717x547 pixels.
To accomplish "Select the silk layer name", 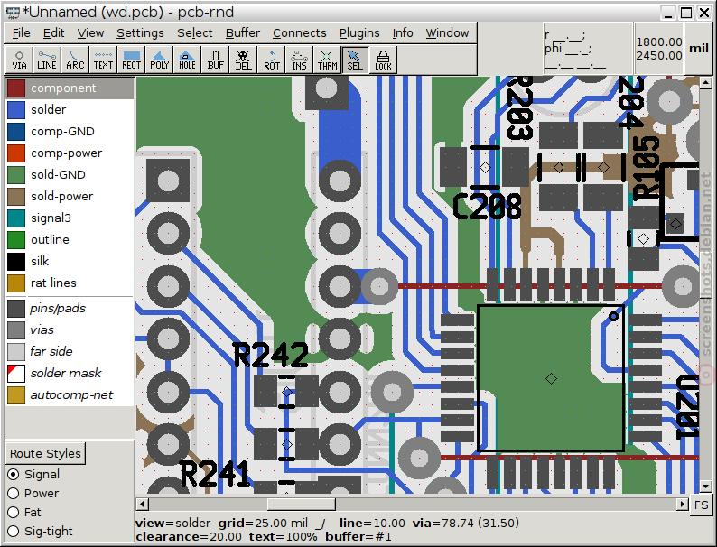I will [x=40, y=262].
